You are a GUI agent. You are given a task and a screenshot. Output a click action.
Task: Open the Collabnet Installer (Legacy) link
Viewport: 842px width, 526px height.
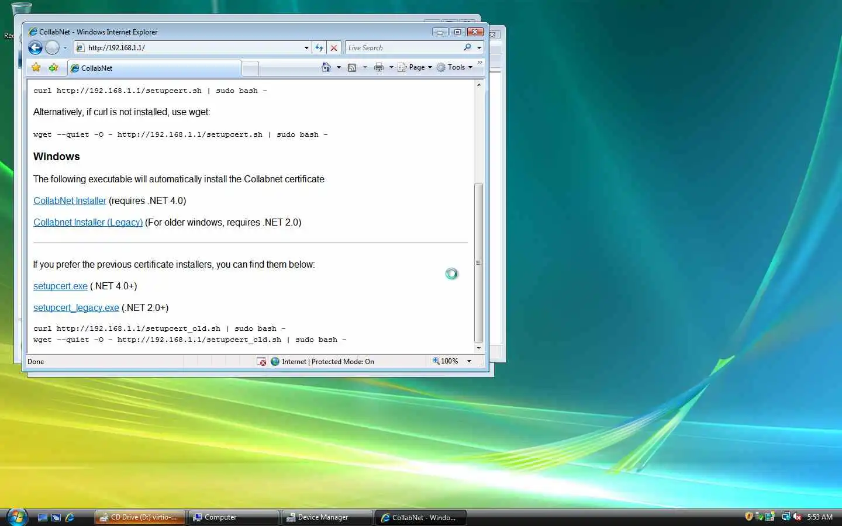pos(88,222)
